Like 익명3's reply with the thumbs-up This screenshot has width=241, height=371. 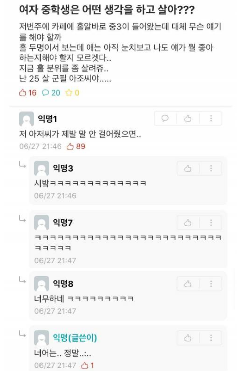coord(188,168)
